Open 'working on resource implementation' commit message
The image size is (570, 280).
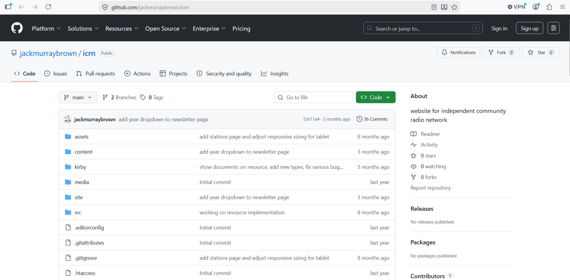tap(242, 212)
